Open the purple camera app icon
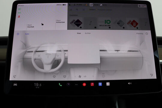Screen dimensions: 162x108 tap(68, 85)
